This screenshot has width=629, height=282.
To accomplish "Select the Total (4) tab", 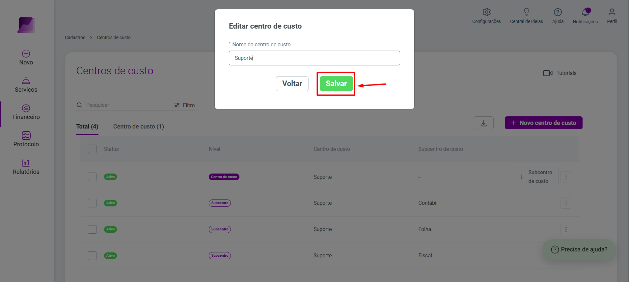I will click(87, 127).
